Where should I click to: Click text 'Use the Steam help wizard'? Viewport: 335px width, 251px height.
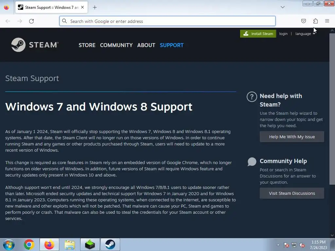coord(289,113)
